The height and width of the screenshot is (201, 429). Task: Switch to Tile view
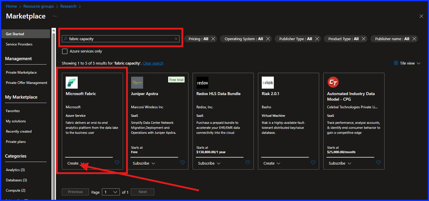pos(407,63)
